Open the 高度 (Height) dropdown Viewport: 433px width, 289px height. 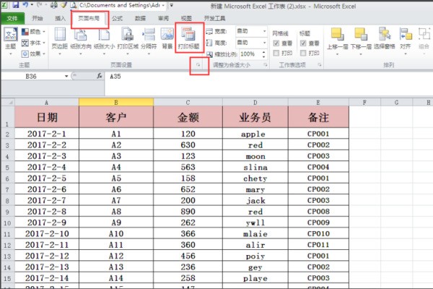click(263, 43)
